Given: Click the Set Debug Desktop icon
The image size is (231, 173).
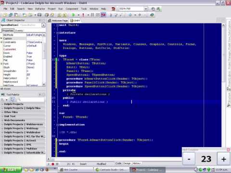Looking at the screenshot, I should click(158, 9).
